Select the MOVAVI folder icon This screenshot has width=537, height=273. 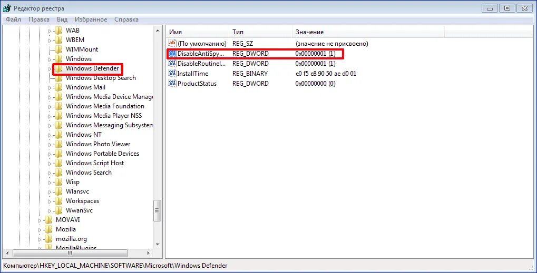click(x=48, y=220)
